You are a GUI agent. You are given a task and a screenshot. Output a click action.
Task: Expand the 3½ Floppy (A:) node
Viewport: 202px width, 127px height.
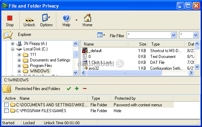click(12, 43)
